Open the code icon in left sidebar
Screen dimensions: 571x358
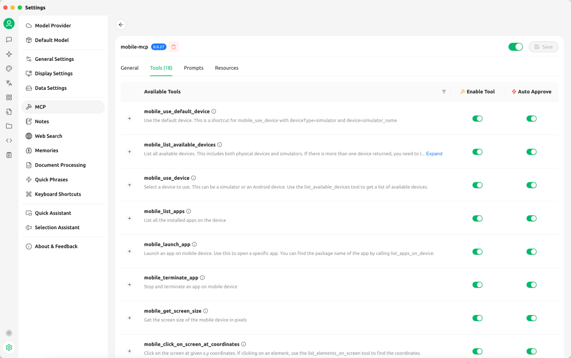(9, 141)
